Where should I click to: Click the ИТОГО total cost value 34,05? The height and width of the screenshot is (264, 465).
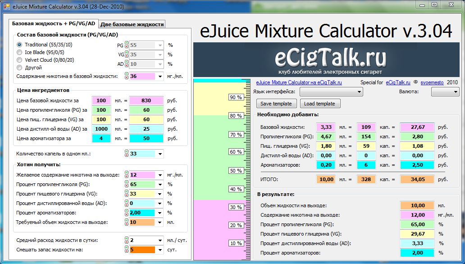point(418,179)
